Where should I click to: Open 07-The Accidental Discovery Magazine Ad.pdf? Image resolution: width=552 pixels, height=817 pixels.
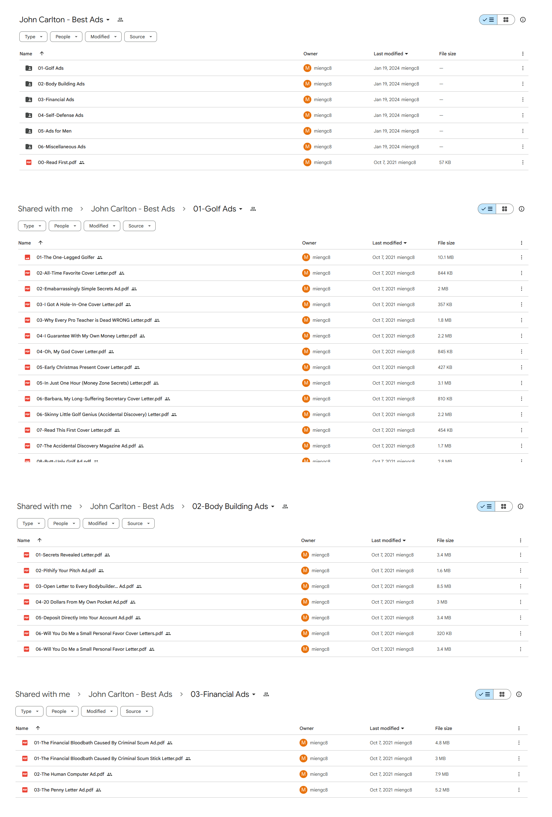pyautogui.click(x=86, y=446)
